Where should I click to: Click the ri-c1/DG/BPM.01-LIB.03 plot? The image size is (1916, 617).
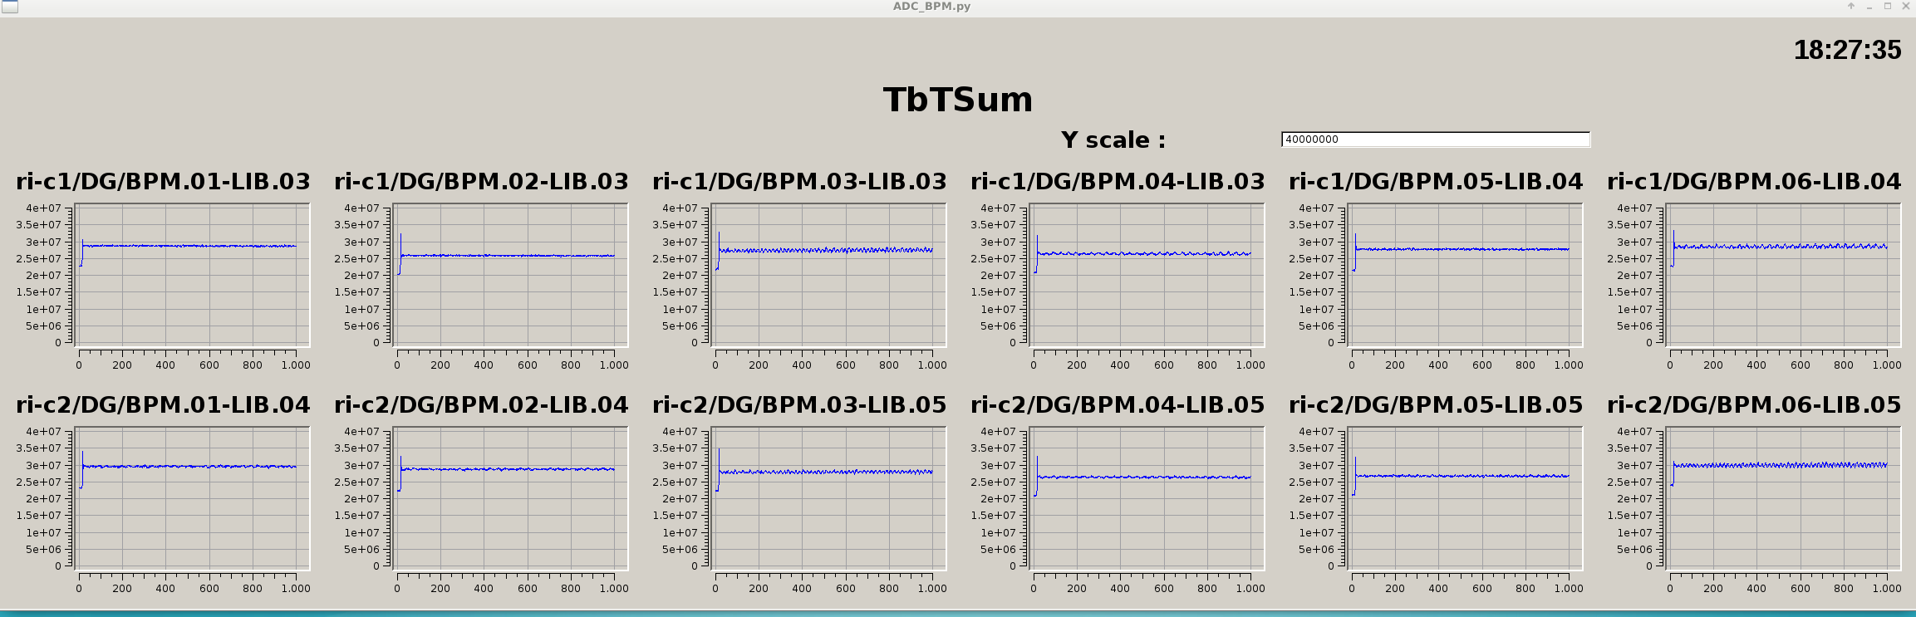point(192,276)
